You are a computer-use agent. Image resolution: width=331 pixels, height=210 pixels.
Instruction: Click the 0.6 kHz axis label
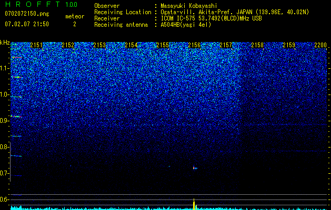point(4,199)
